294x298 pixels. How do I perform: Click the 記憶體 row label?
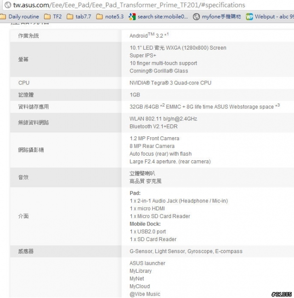click(x=26, y=95)
